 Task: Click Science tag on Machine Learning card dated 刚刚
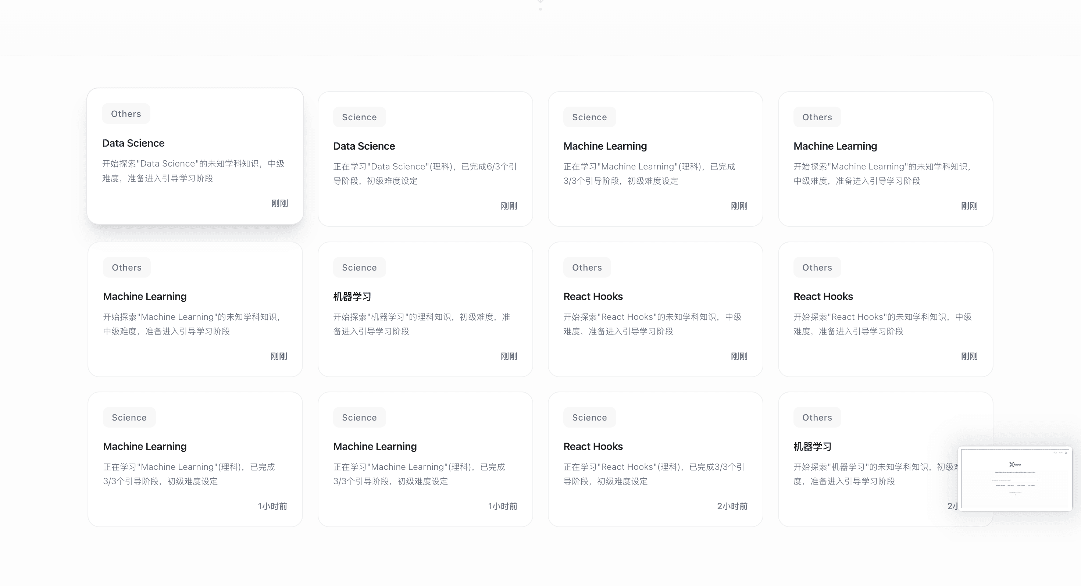(x=590, y=117)
